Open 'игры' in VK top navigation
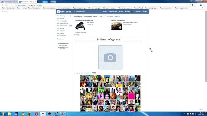 pyautogui.click(x=121, y=12)
